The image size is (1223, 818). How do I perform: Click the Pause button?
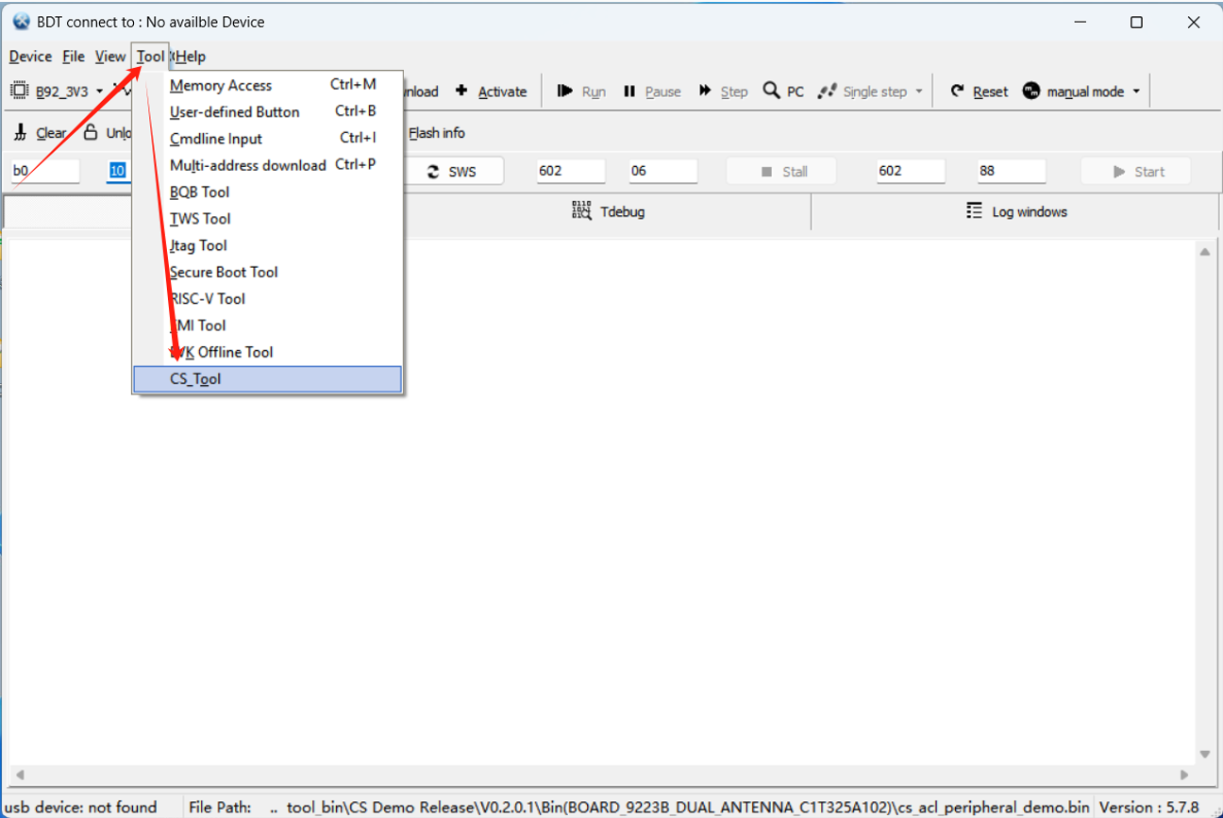tap(653, 91)
